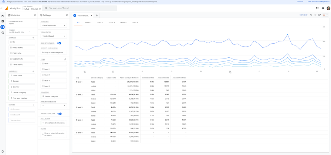Open the Technique dropdown

coord(54,26)
